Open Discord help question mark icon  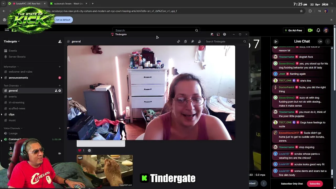pyautogui.click(x=224, y=34)
